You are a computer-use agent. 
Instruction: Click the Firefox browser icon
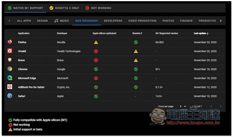click(x=10, y=42)
